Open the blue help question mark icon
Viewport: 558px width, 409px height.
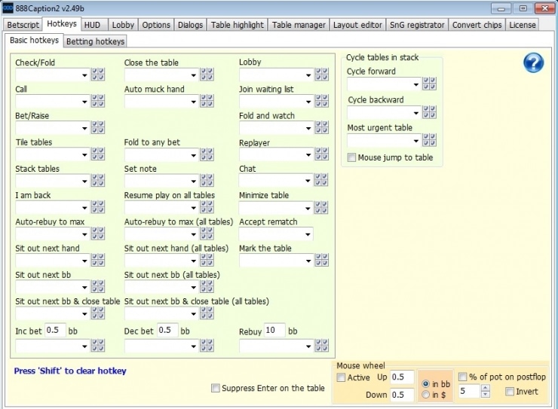point(533,63)
